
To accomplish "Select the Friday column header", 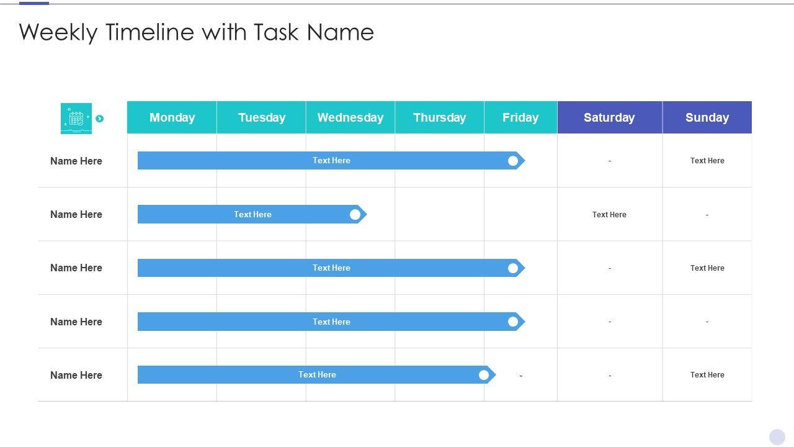I will 520,117.
